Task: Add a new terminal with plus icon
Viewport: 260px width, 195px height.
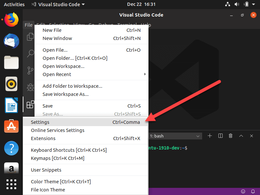Action: pyautogui.click(x=210, y=136)
